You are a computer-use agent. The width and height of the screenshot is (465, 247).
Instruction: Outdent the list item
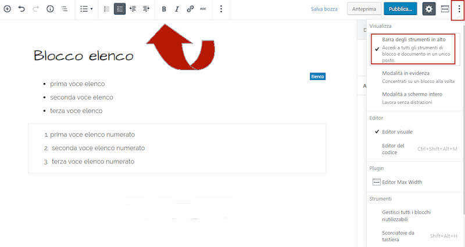pyautogui.click(x=133, y=9)
